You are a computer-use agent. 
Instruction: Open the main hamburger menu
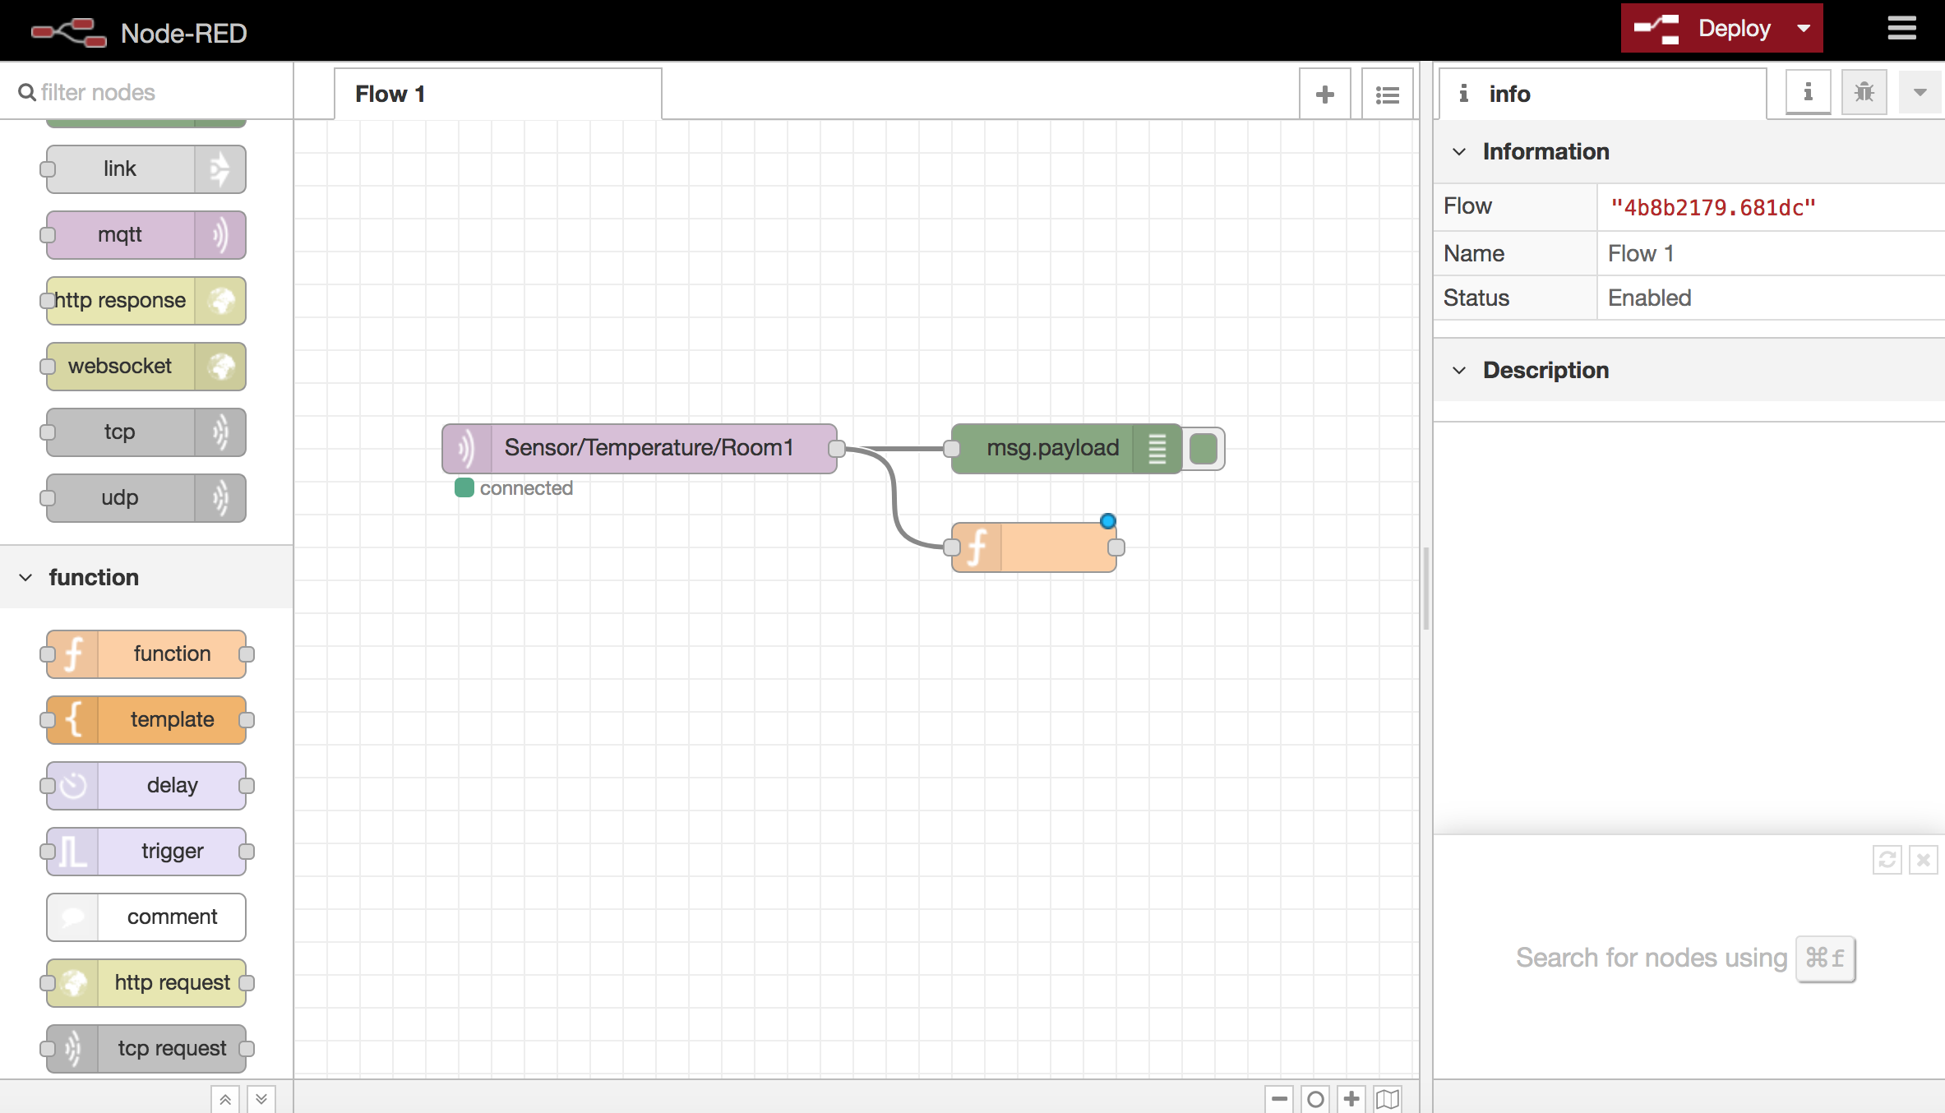pyautogui.click(x=1901, y=29)
